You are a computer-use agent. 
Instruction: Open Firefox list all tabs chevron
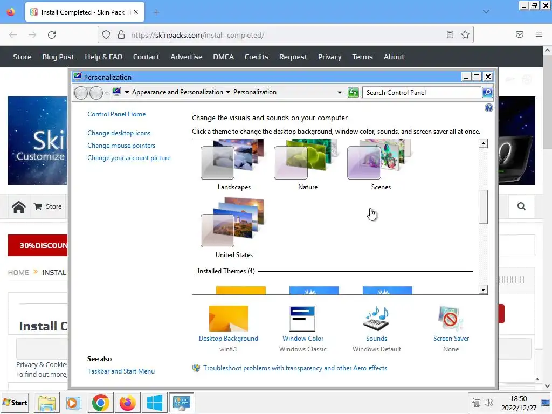(x=486, y=12)
